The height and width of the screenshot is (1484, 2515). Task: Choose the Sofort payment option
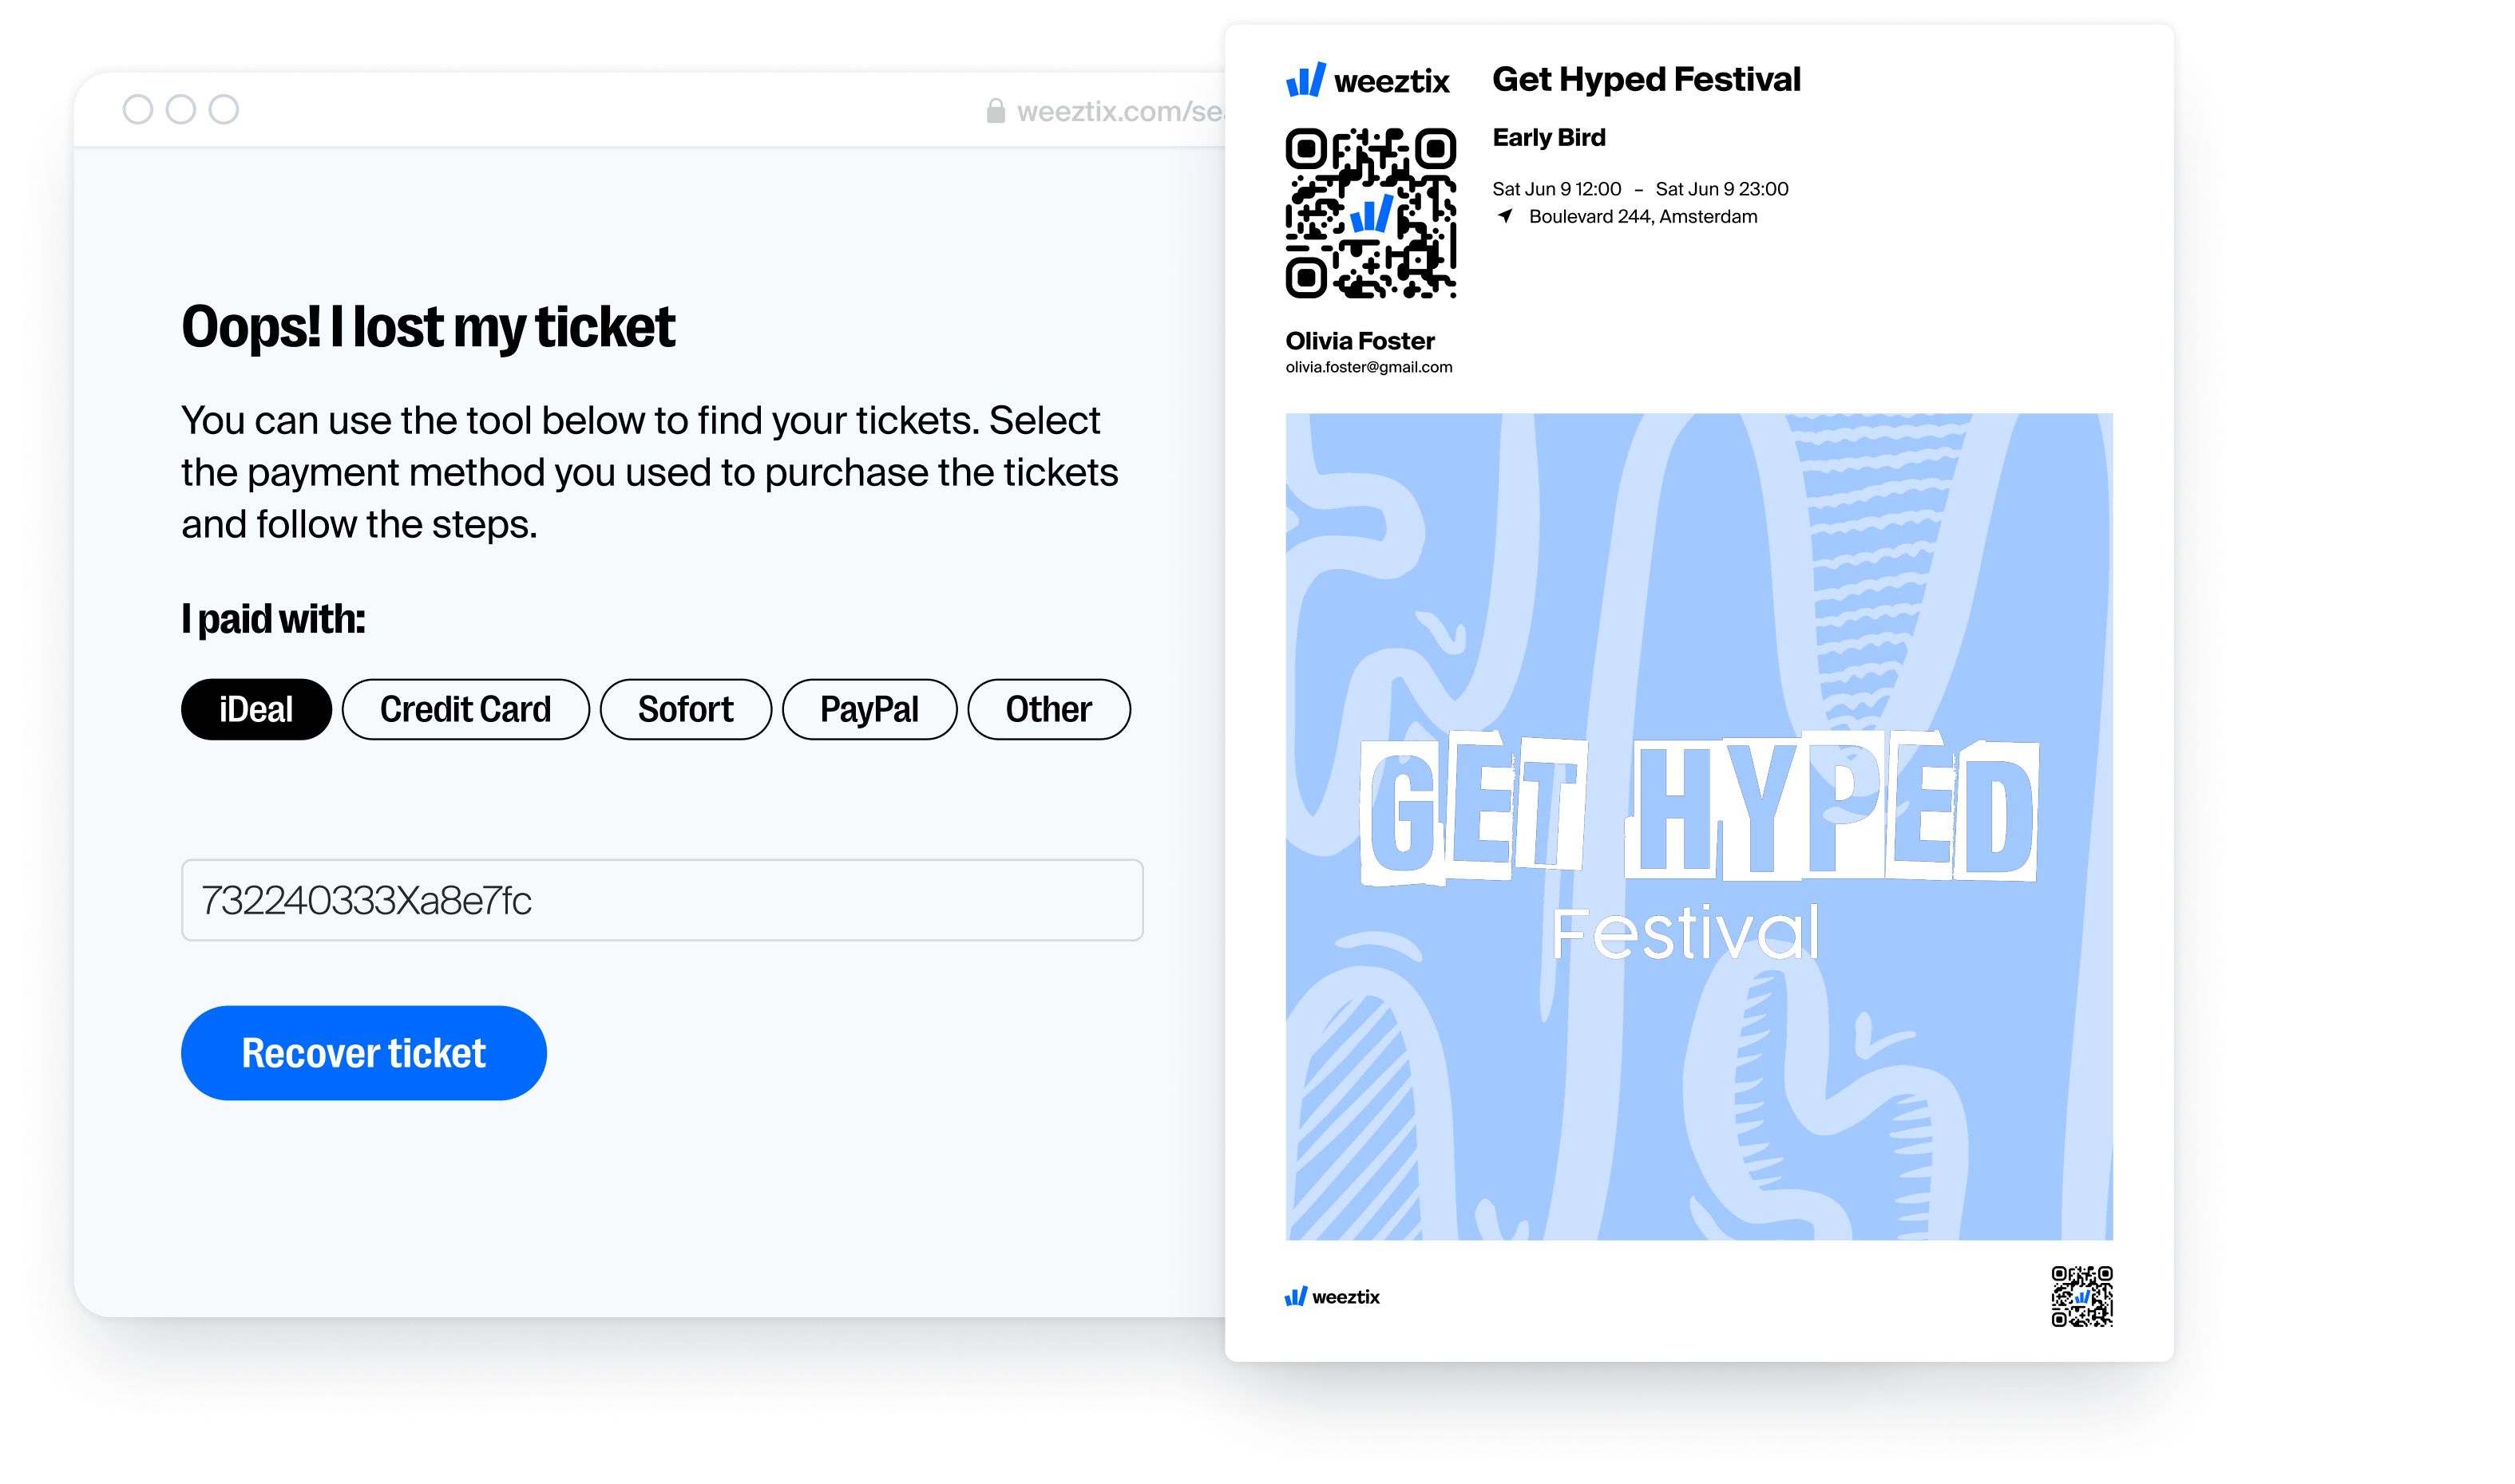point(685,709)
